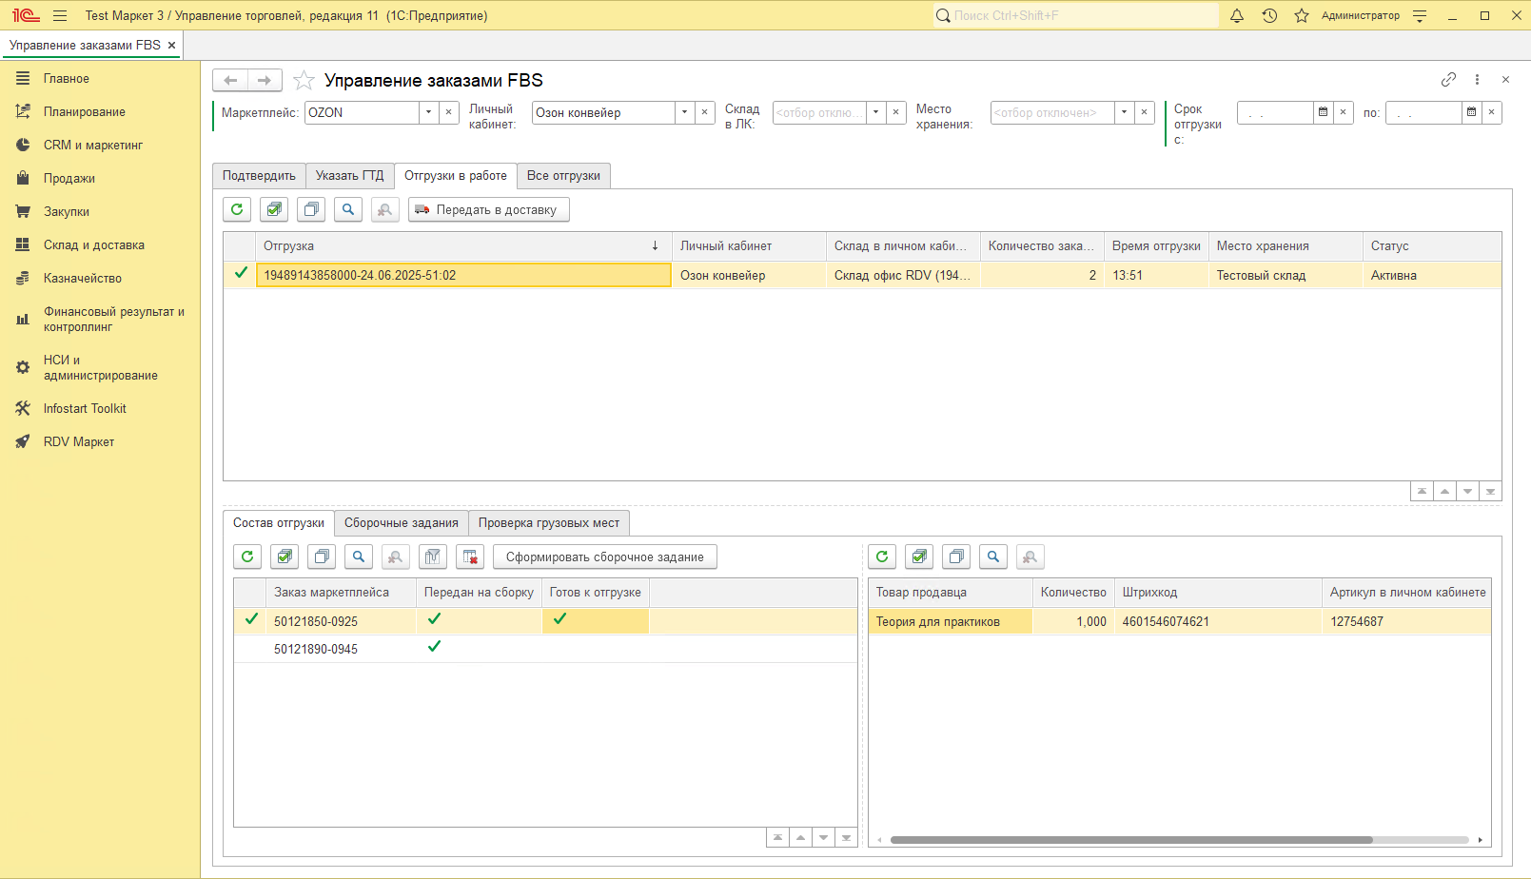This screenshot has width=1531, height=879.
Task: Expand the Личный кабинет dropdown with Озон конвейер
Action: click(x=684, y=112)
